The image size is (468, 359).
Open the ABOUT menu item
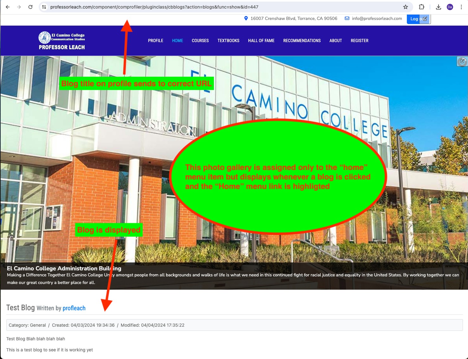336,41
